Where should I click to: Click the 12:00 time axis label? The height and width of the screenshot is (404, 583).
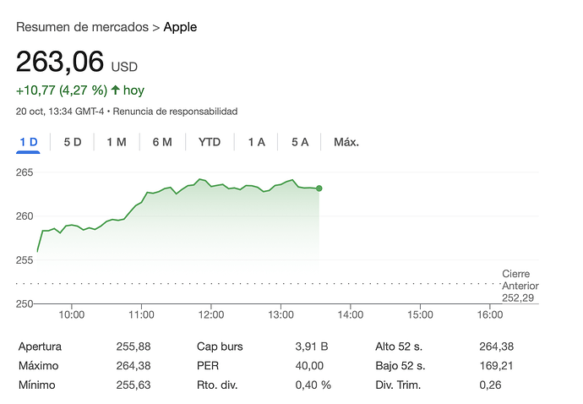coord(211,315)
